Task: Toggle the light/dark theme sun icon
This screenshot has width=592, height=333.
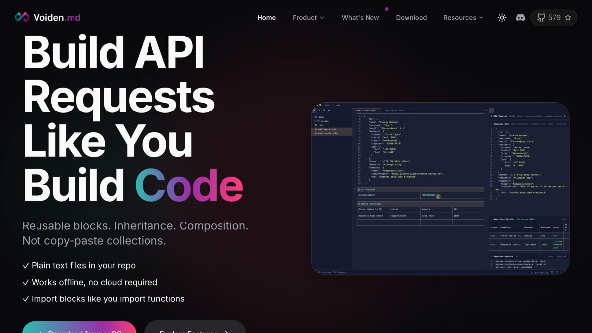Action: pyautogui.click(x=502, y=17)
